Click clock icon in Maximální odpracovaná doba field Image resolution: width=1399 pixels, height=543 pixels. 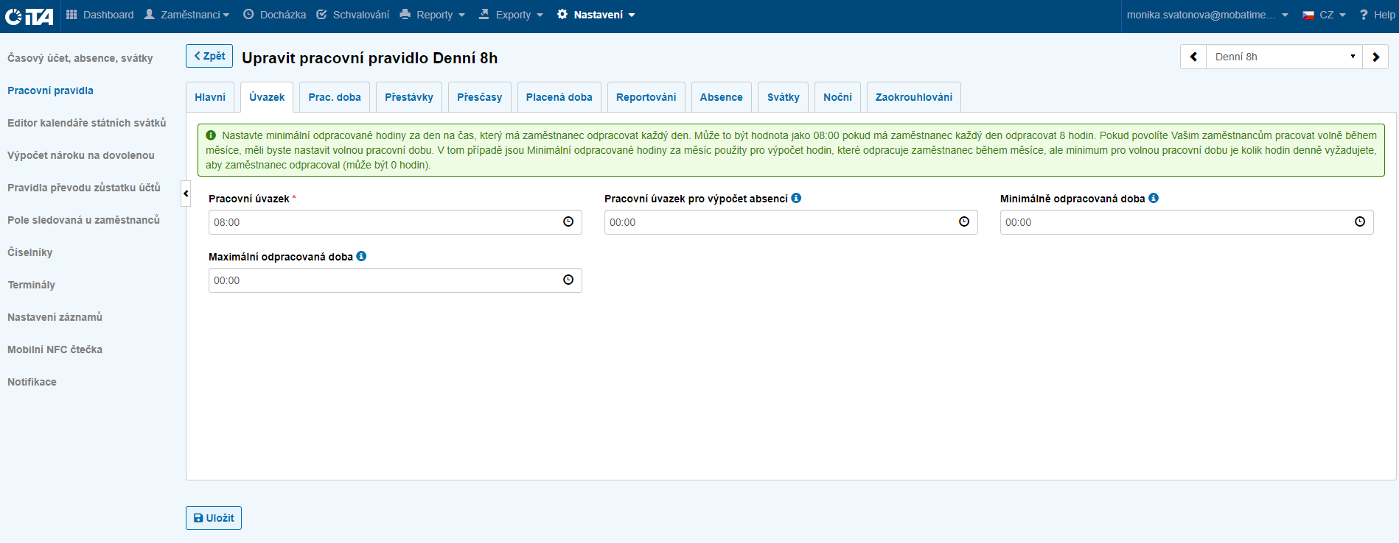click(568, 280)
